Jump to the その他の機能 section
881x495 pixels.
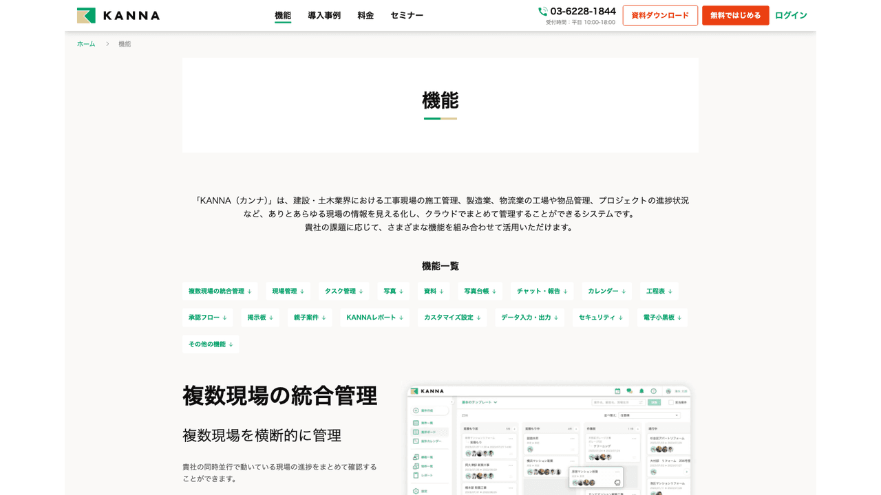(x=211, y=344)
